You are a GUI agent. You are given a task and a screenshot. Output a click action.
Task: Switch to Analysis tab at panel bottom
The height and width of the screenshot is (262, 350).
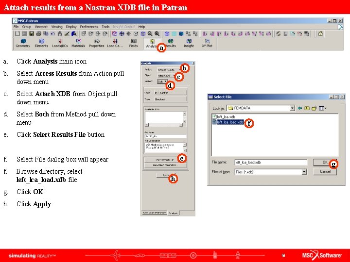173,213
